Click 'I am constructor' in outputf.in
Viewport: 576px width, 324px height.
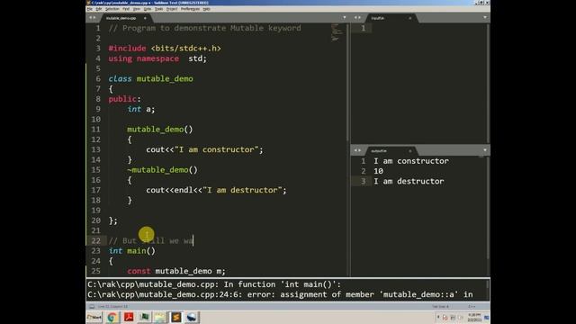[x=411, y=161]
